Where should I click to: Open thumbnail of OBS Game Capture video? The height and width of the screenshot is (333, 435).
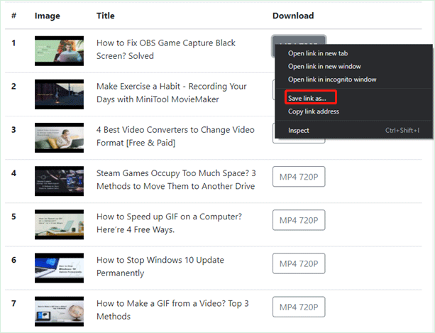click(x=59, y=51)
